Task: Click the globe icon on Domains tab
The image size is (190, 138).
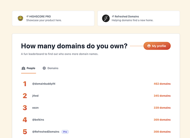Action: 44,68
